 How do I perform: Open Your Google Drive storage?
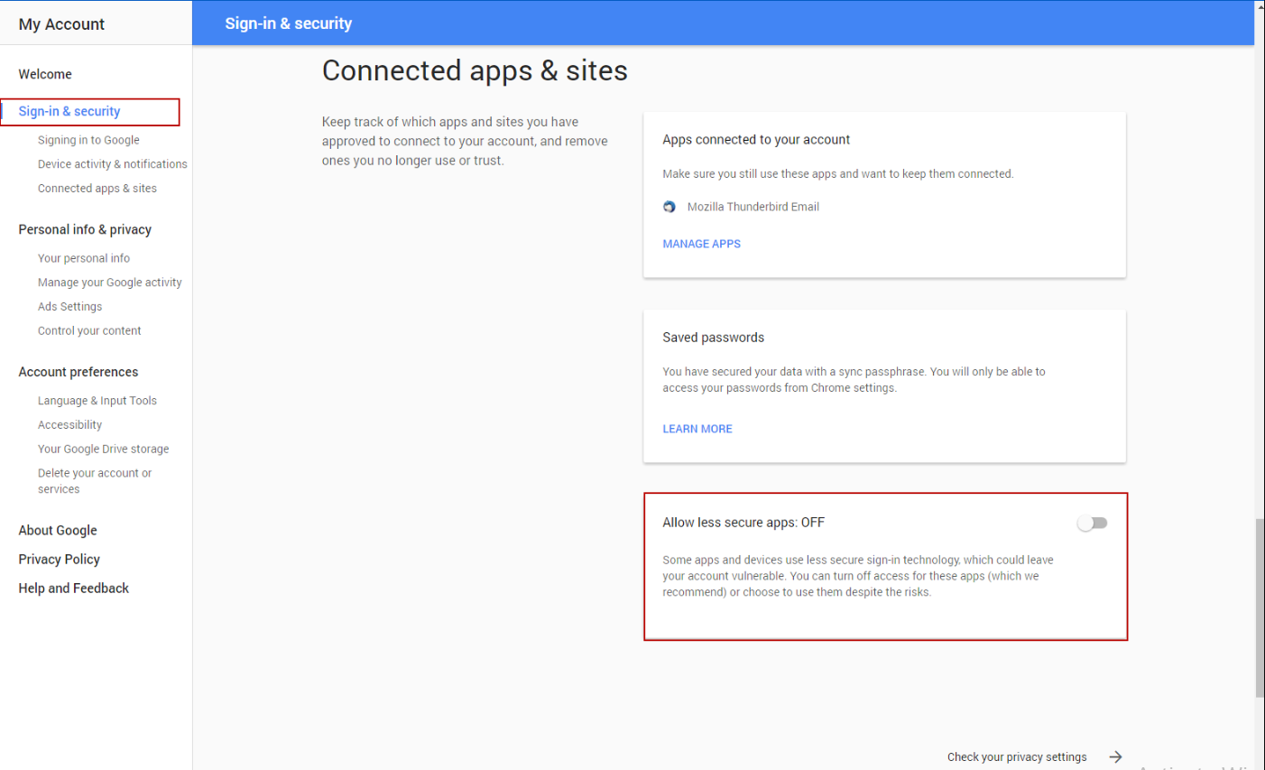click(x=103, y=449)
